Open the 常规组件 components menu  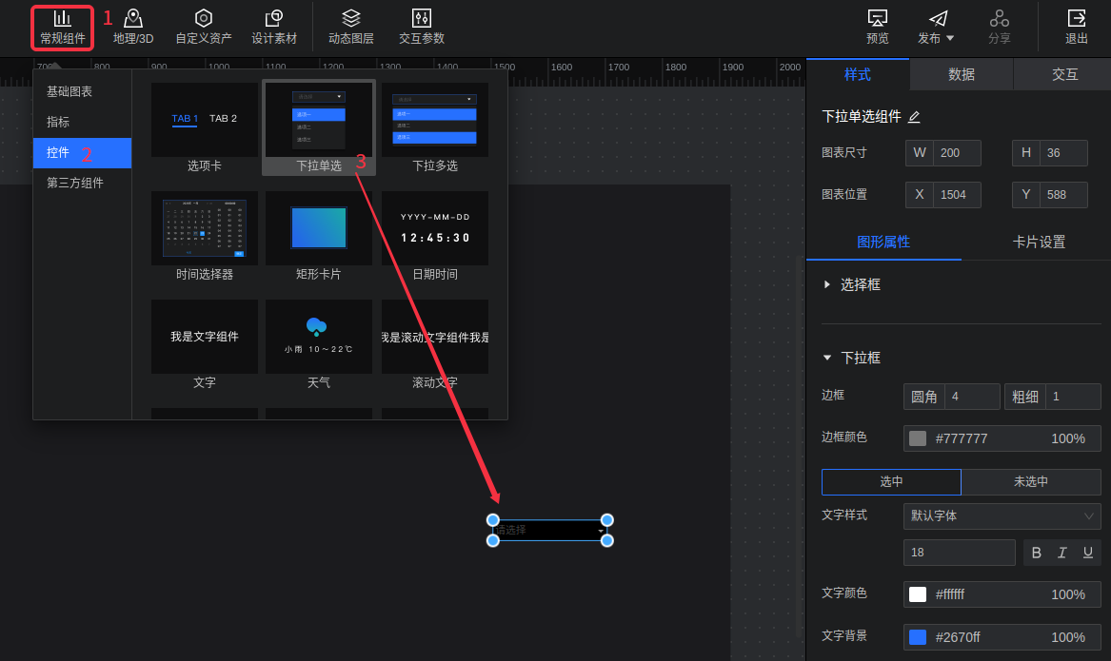(x=63, y=28)
